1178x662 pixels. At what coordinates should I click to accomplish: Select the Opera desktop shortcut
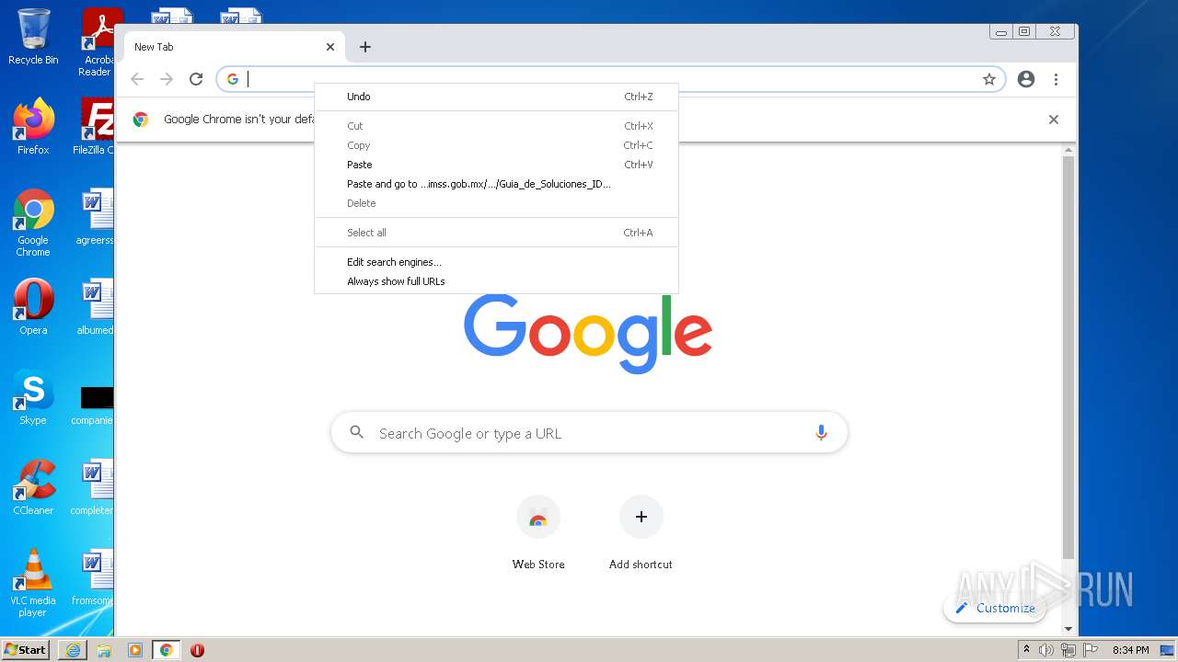pos(33,307)
